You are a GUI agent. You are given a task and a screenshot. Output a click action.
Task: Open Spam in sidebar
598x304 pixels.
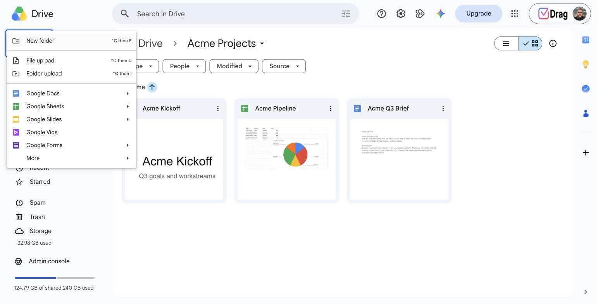coord(37,203)
